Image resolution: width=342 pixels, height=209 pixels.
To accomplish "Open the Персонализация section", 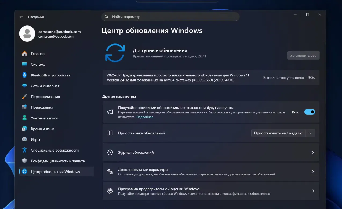I will [57, 97].
